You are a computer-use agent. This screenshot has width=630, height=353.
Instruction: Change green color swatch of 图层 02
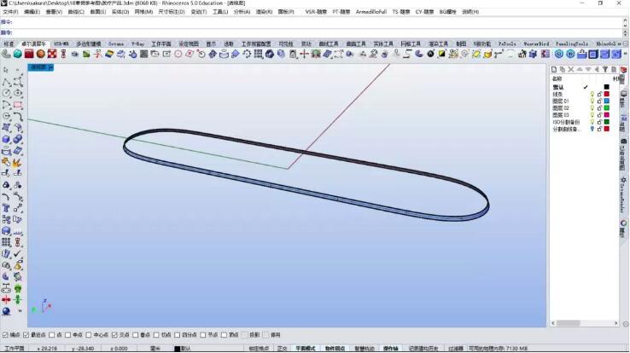click(607, 108)
